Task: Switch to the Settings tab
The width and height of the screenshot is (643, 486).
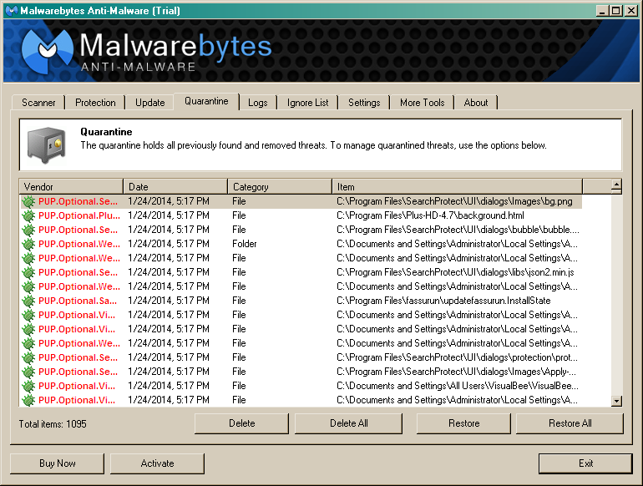Action: [364, 103]
